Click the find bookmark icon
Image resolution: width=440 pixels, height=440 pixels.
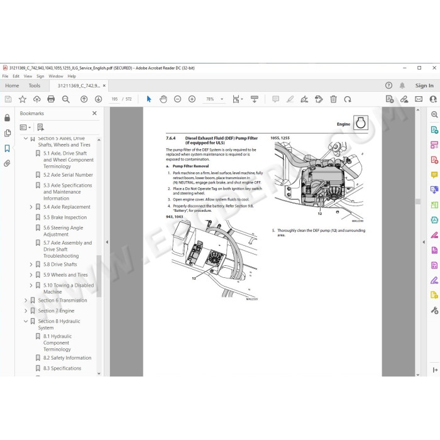click(x=40, y=128)
